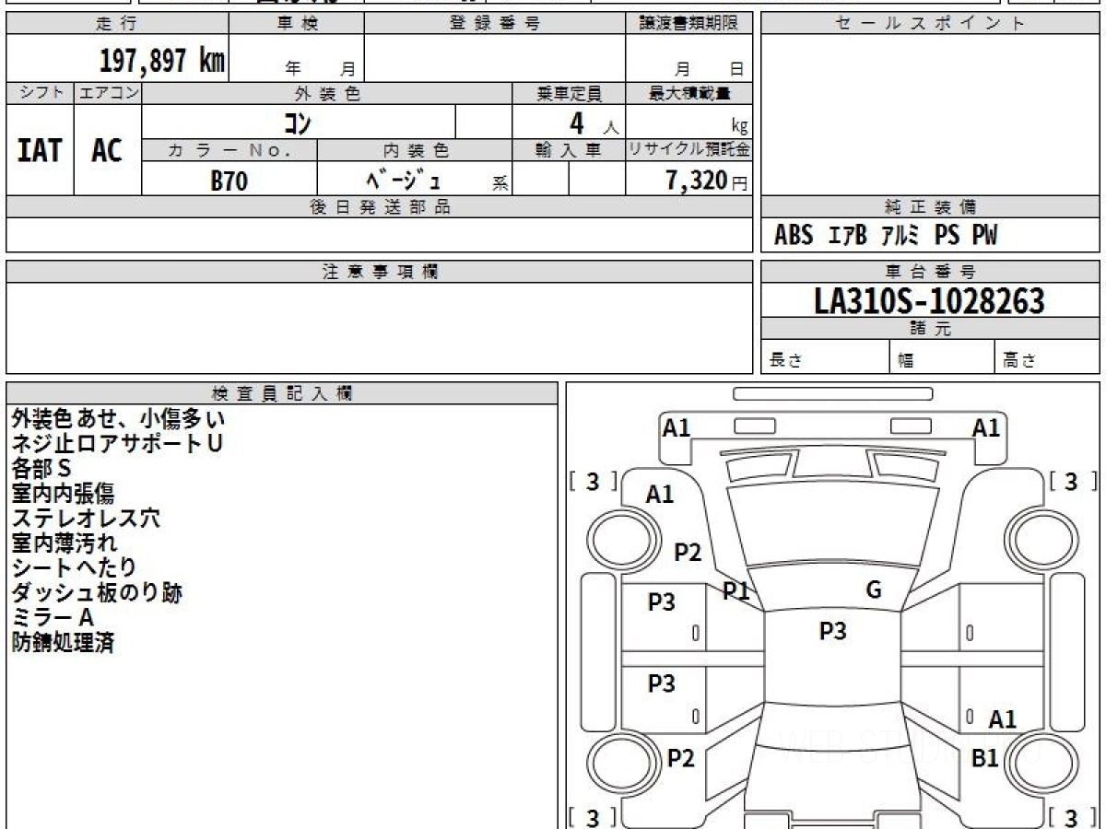
Task: Click the B1 mark on the car diagram
Action: [x=986, y=758]
